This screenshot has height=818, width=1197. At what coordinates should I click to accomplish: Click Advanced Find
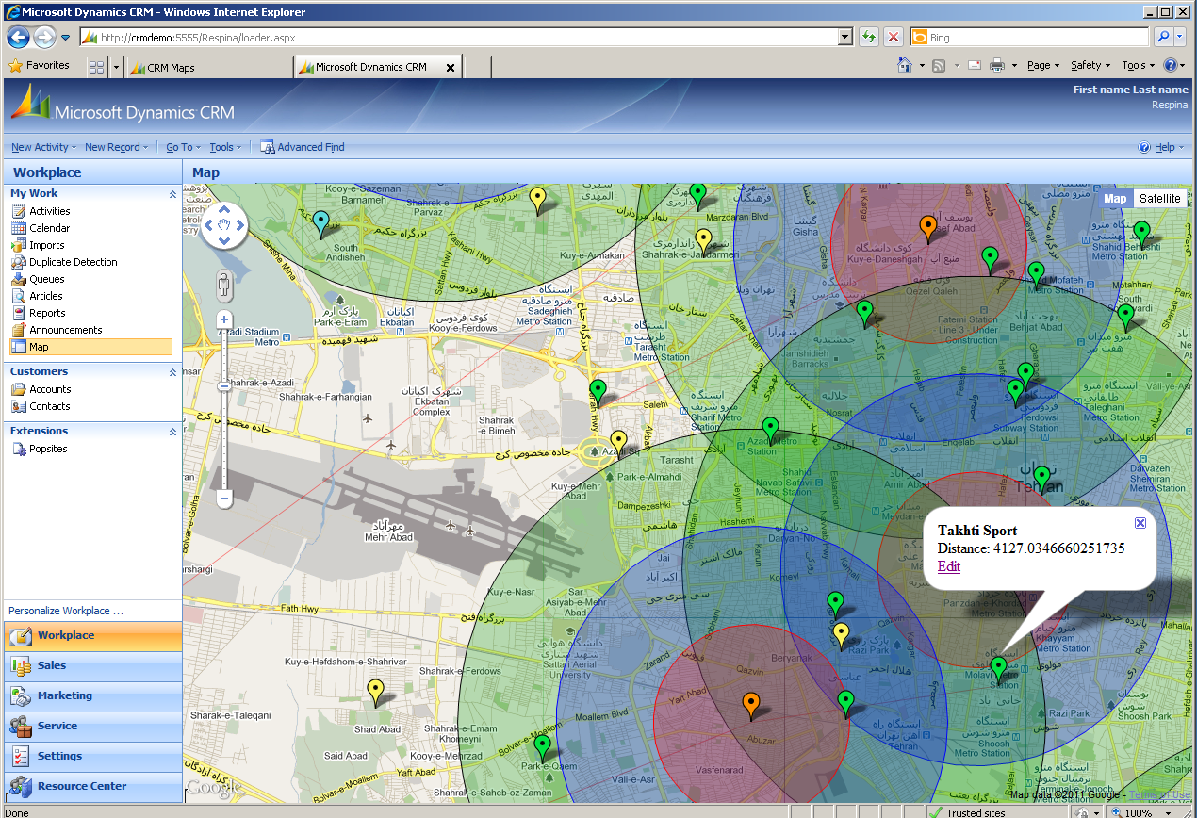click(x=303, y=147)
